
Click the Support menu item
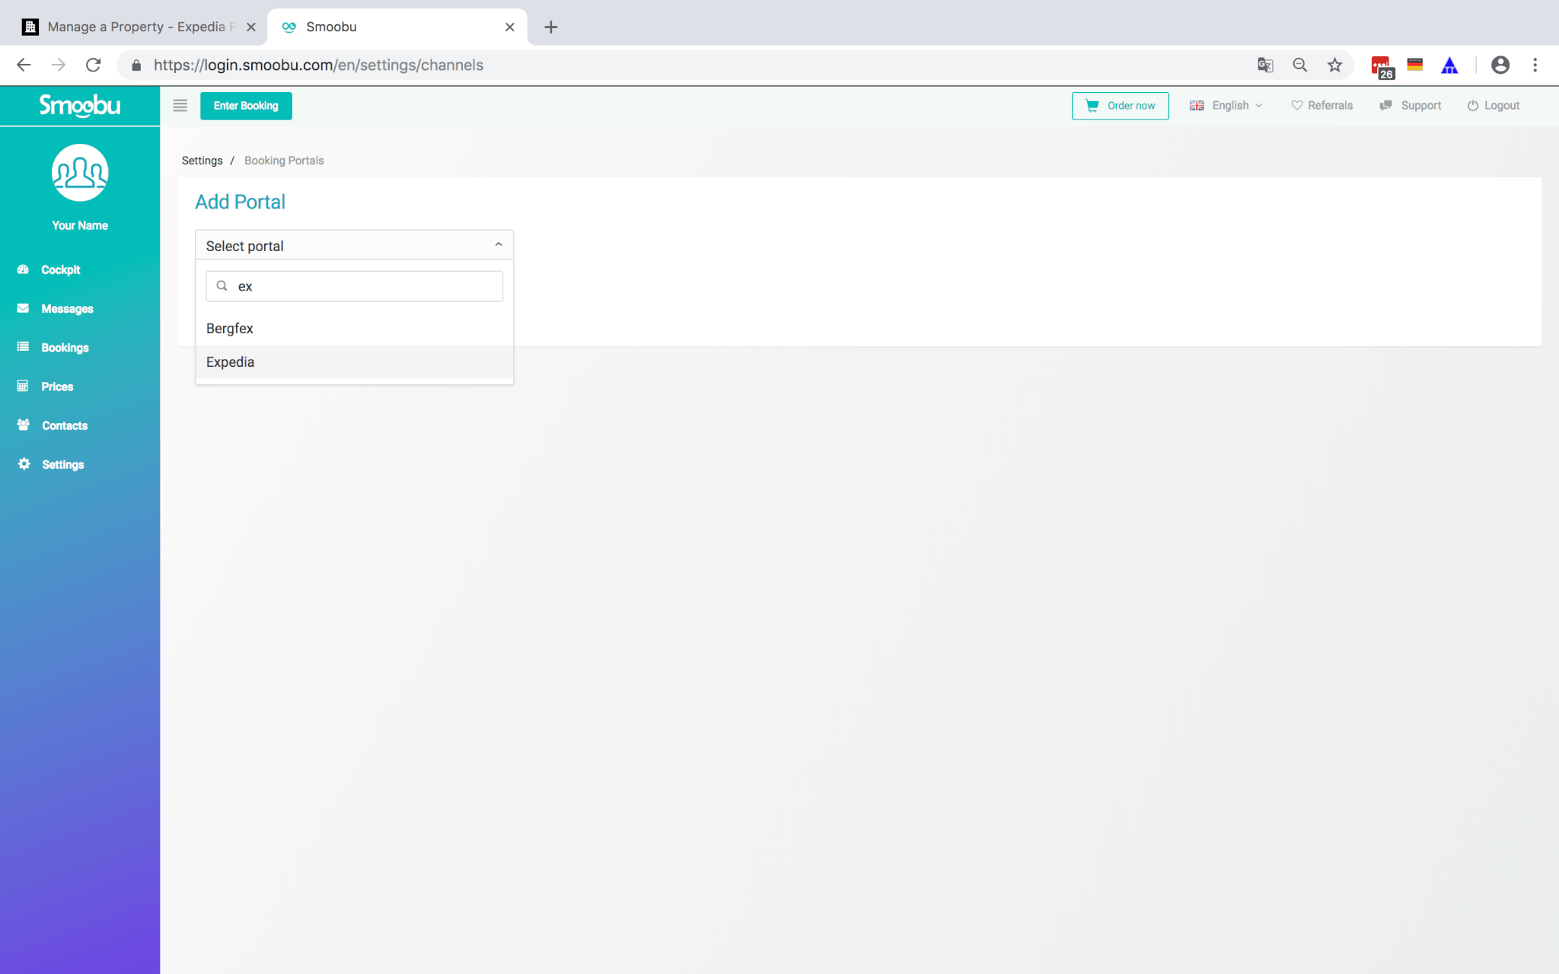pos(1421,104)
